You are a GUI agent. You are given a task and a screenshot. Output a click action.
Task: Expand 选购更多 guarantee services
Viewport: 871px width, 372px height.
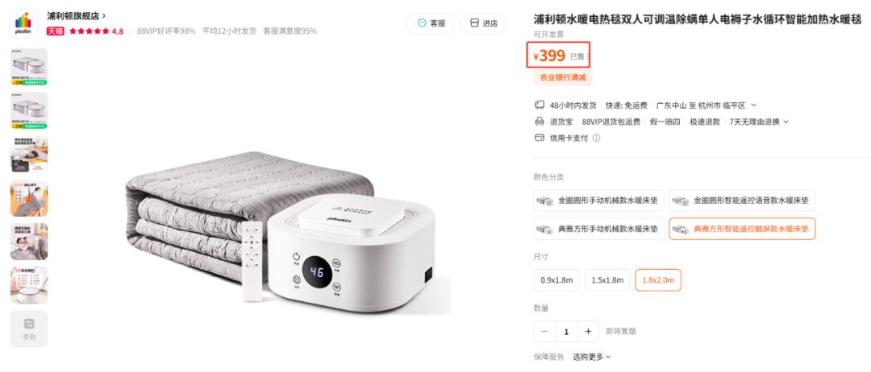[x=592, y=357]
